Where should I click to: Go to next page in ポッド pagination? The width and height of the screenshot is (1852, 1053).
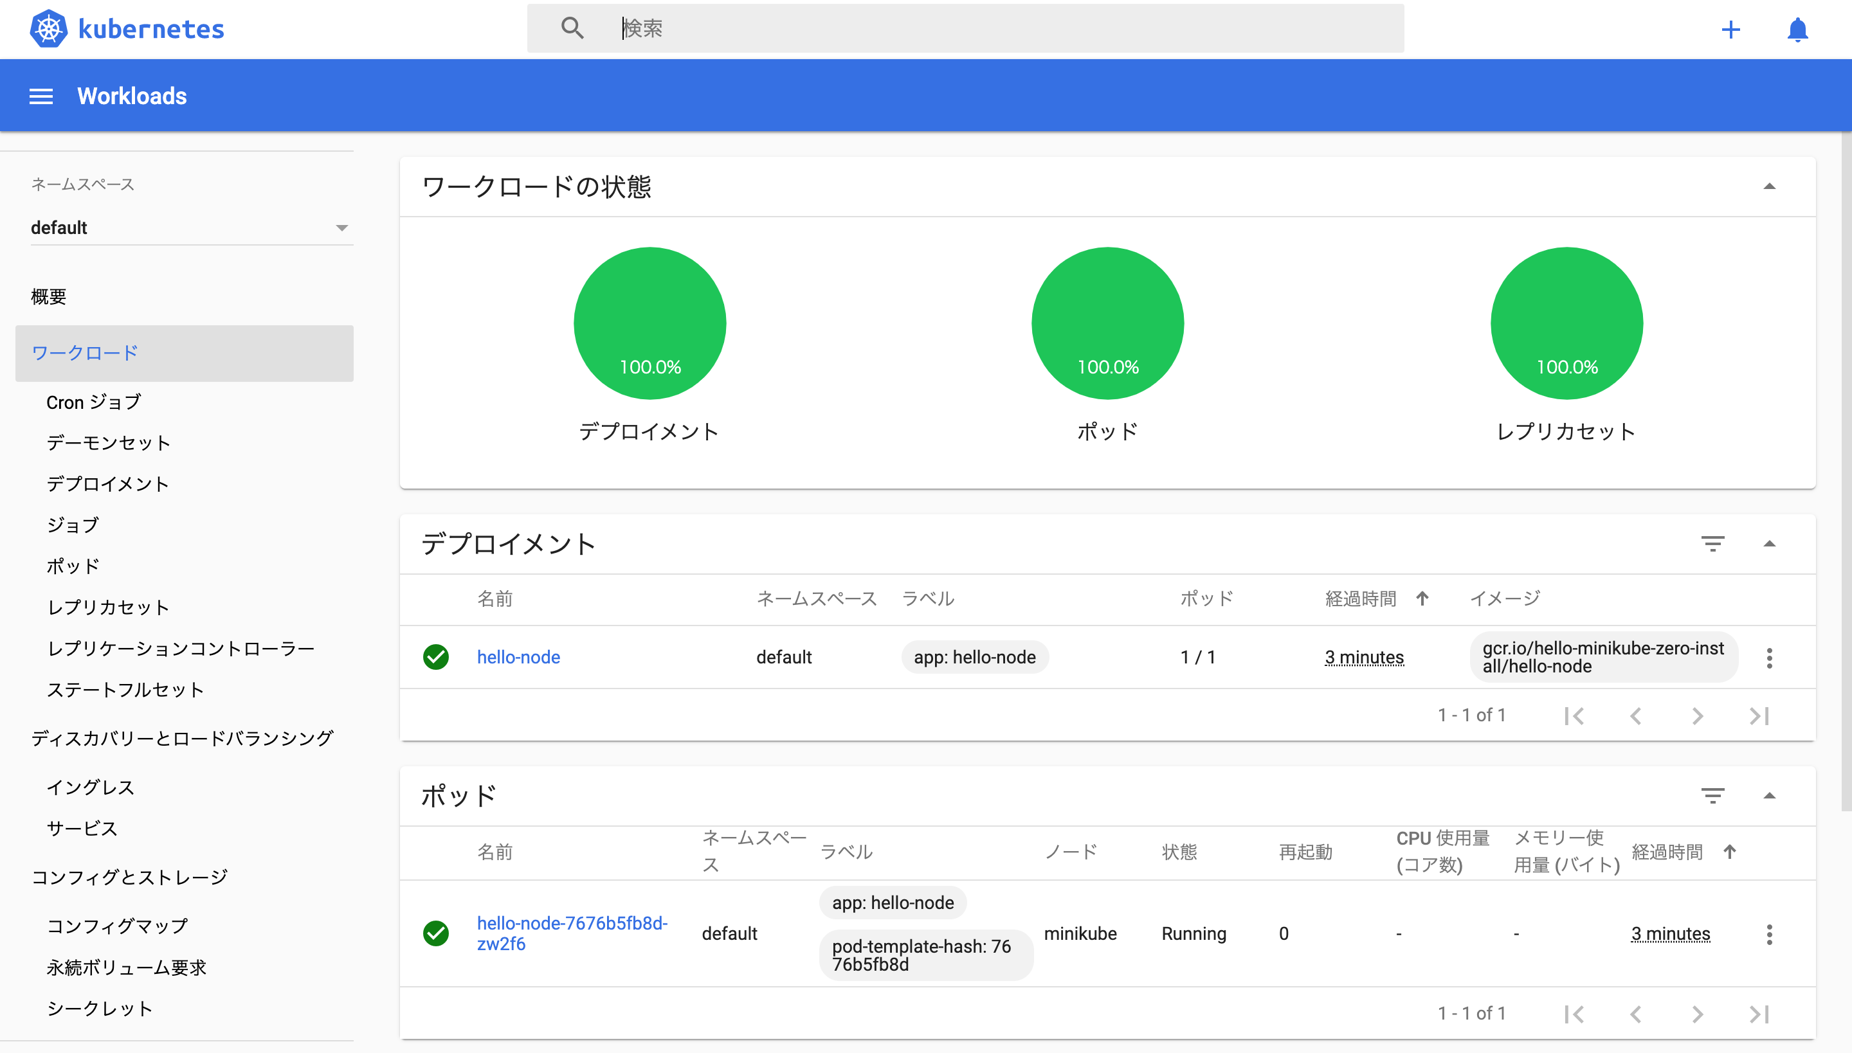(1697, 1013)
